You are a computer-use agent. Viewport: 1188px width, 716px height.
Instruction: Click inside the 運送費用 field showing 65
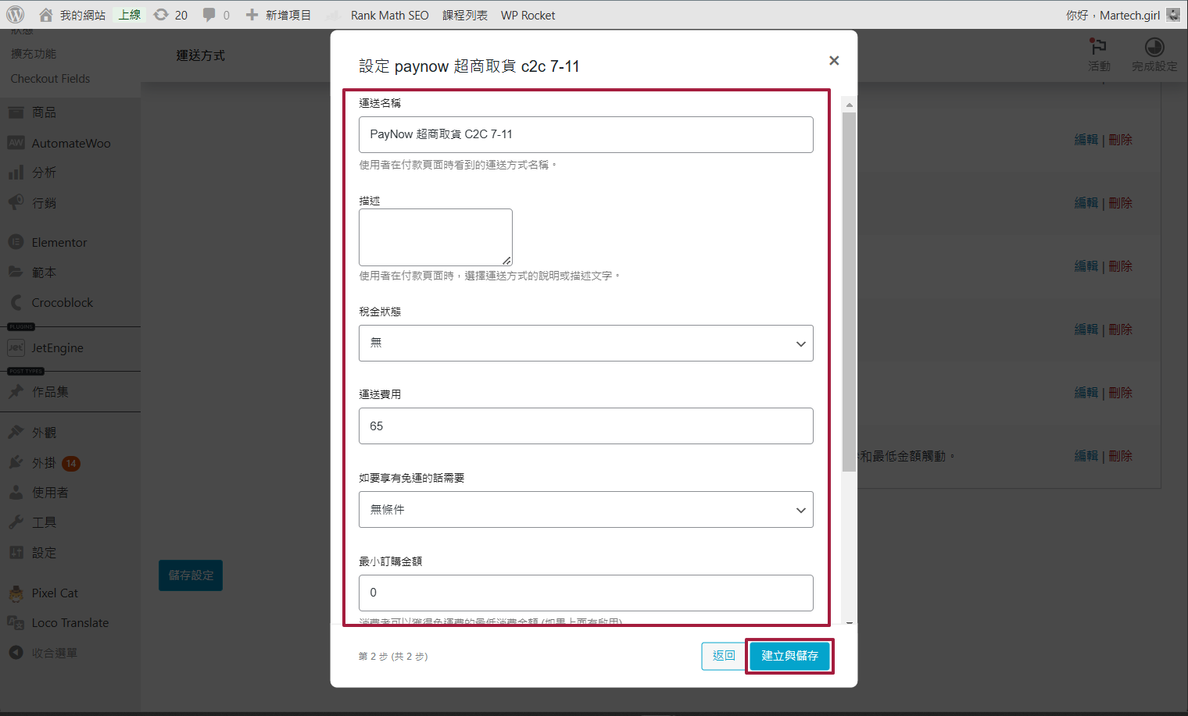pos(585,426)
